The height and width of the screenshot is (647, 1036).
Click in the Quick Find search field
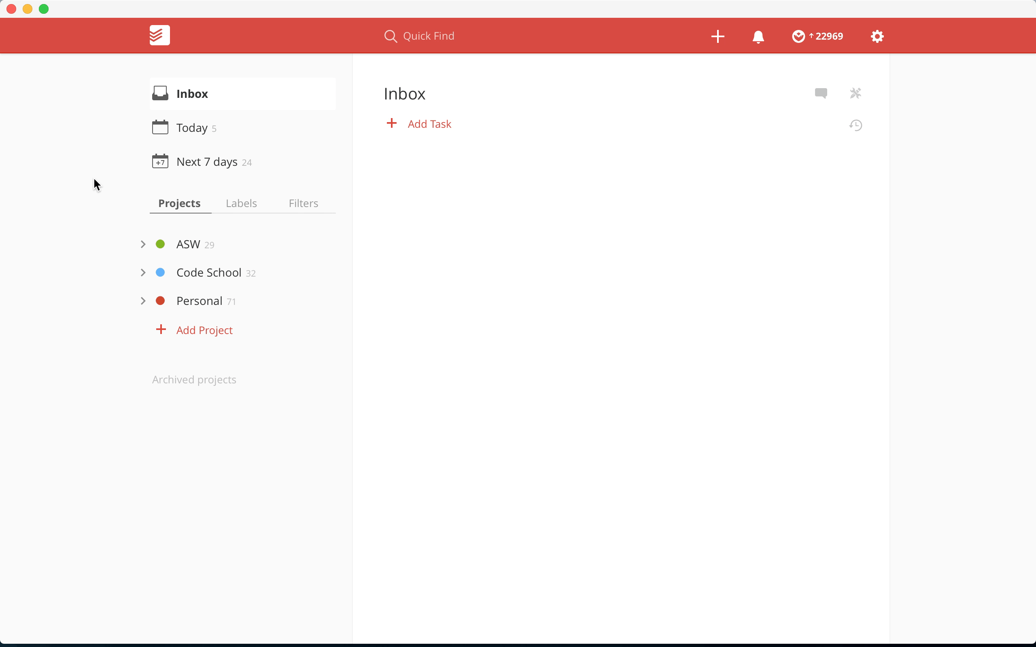[429, 36]
